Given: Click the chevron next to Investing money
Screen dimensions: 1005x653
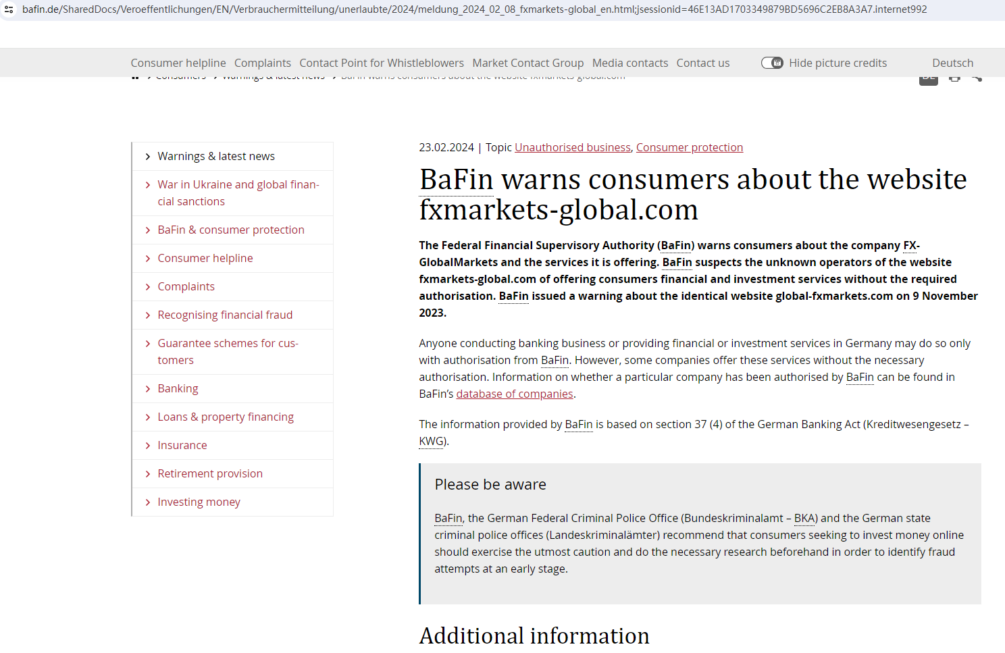Looking at the screenshot, I should pyautogui.click(x=148, y=502).
